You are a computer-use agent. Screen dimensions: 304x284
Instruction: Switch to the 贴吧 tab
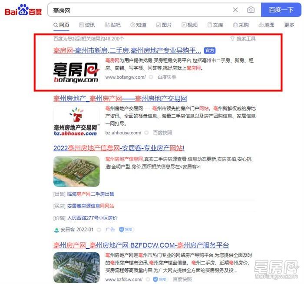tap(112, 25)
